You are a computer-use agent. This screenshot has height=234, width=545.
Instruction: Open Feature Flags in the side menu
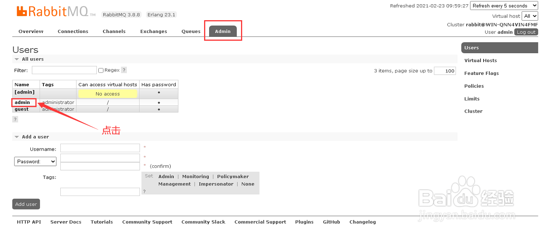pos(481,73)
